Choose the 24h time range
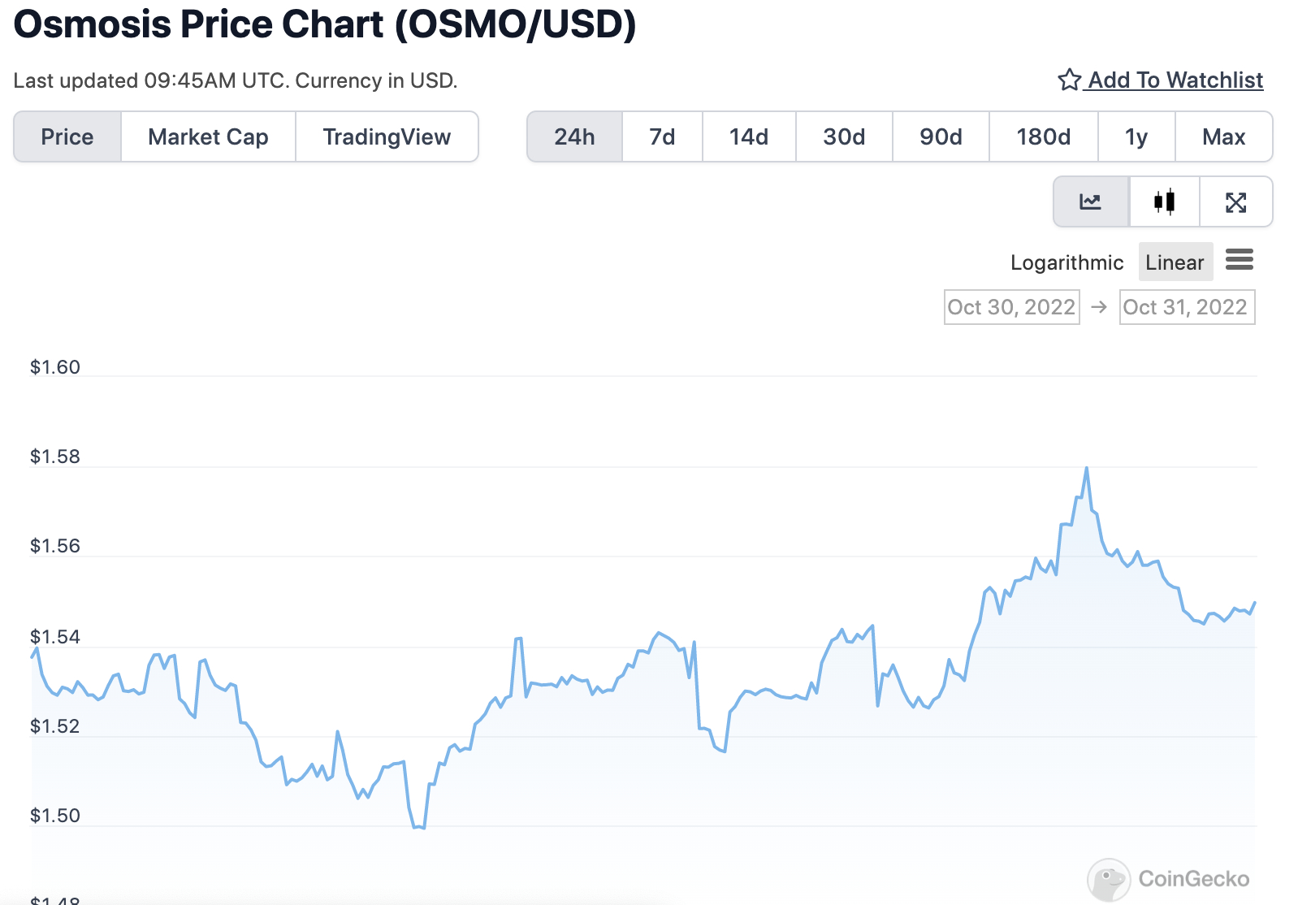 click(574, 136)
